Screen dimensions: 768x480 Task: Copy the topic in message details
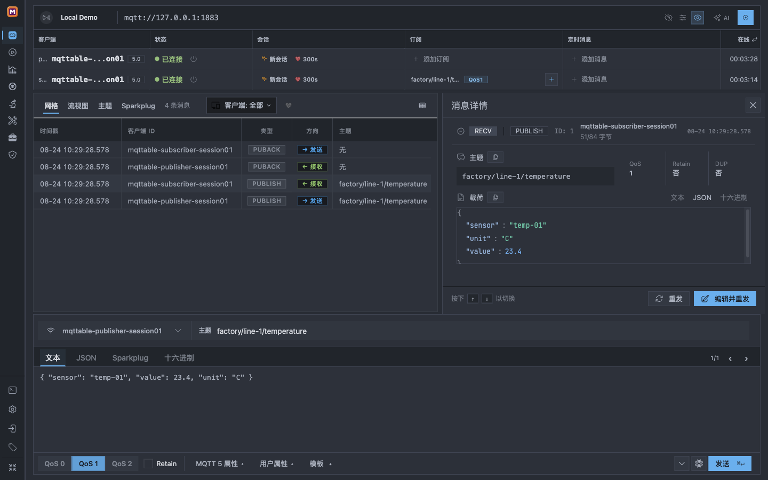point(495,157)
